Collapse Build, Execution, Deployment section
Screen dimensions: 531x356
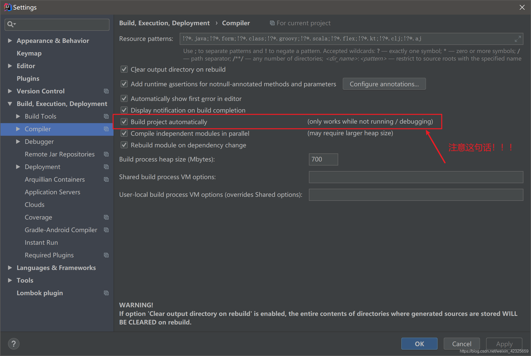click(x=10, y=104)
